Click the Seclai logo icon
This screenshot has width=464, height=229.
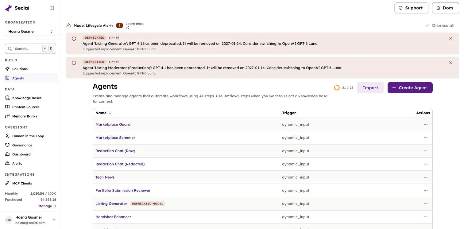[9, 8]
